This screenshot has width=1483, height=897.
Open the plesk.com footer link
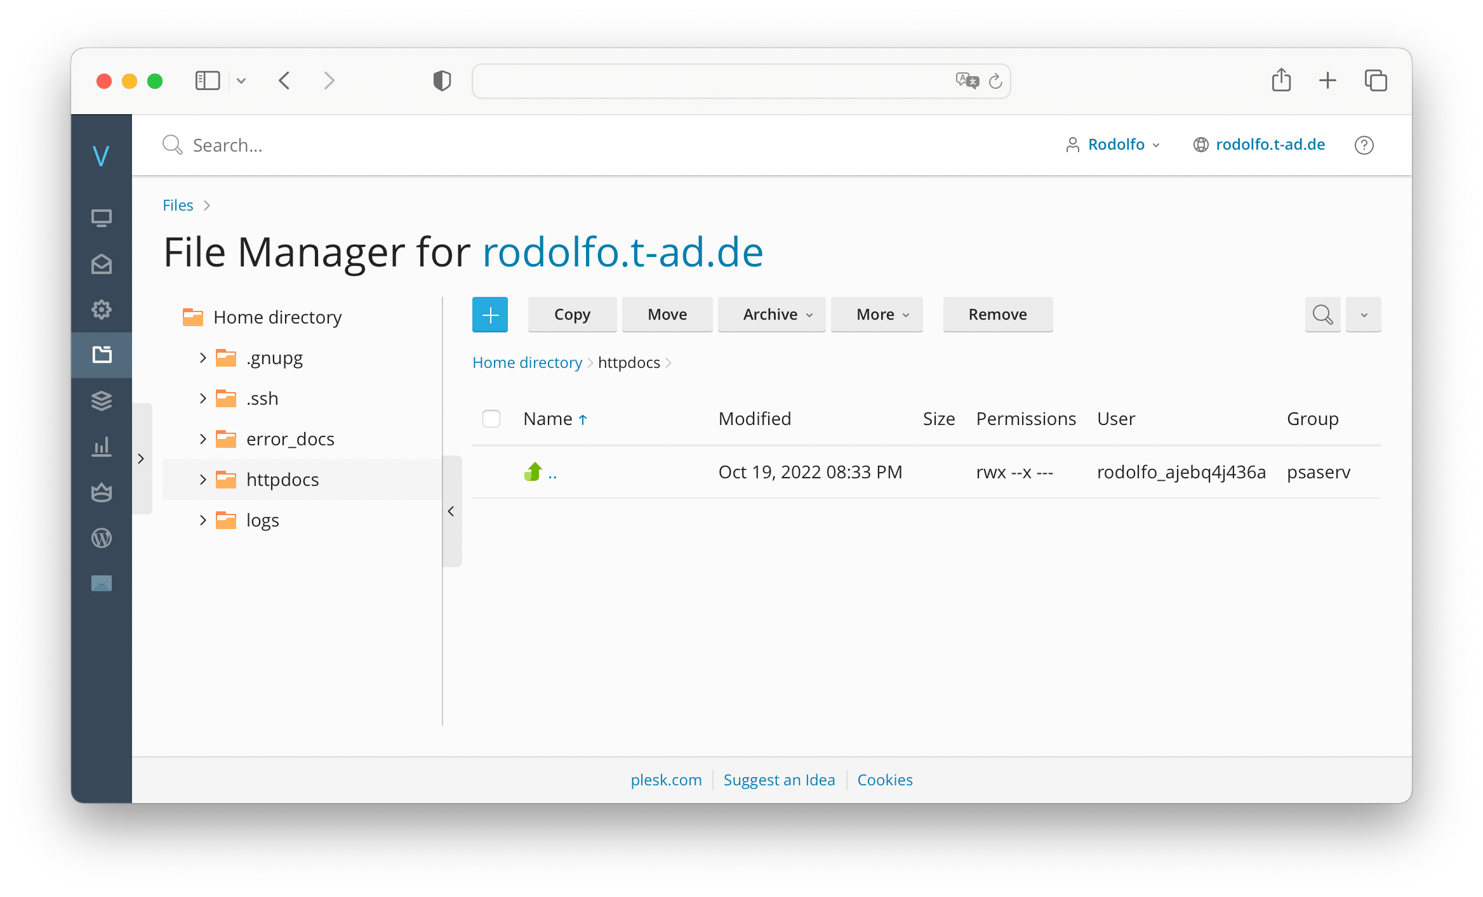tap(666, 780)
